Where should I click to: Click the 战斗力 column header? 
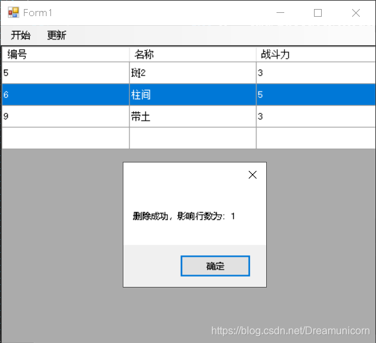[316, 54]
